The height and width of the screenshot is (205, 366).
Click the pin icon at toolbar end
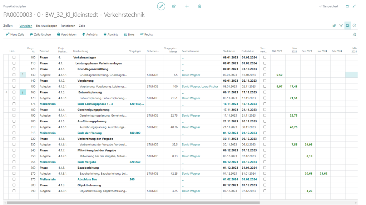(354, 35)
